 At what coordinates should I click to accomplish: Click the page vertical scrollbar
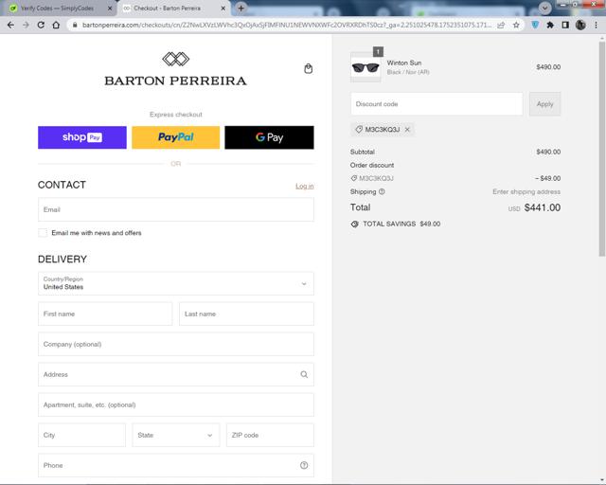pos(602,147)
